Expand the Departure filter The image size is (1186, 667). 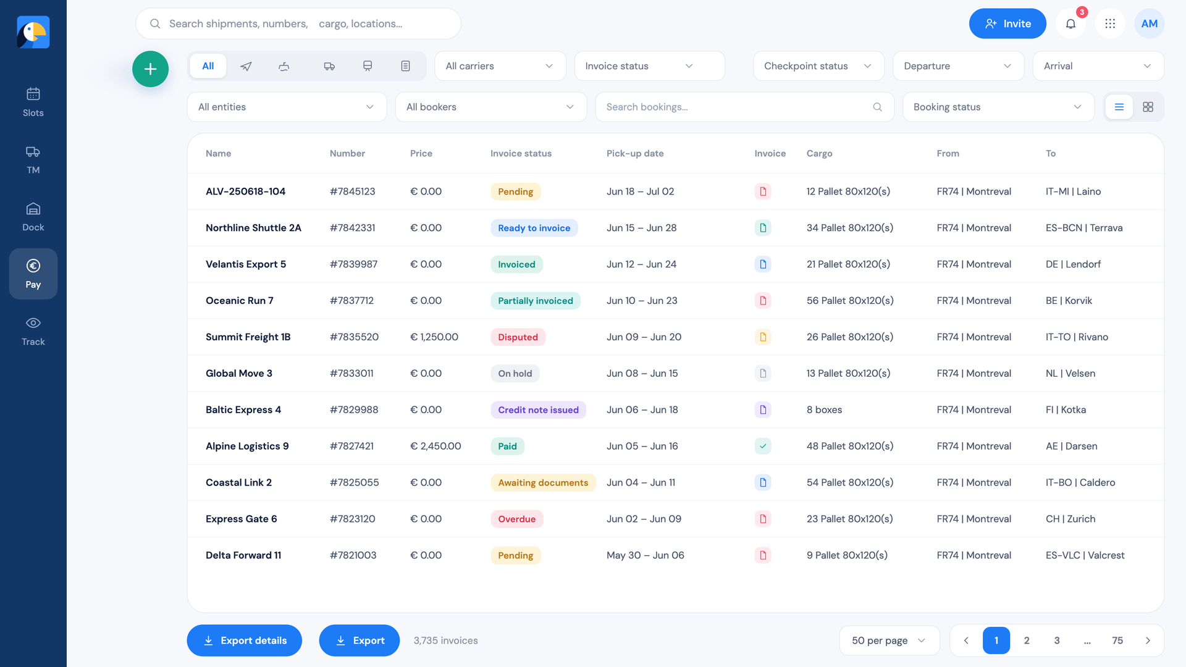958,66
